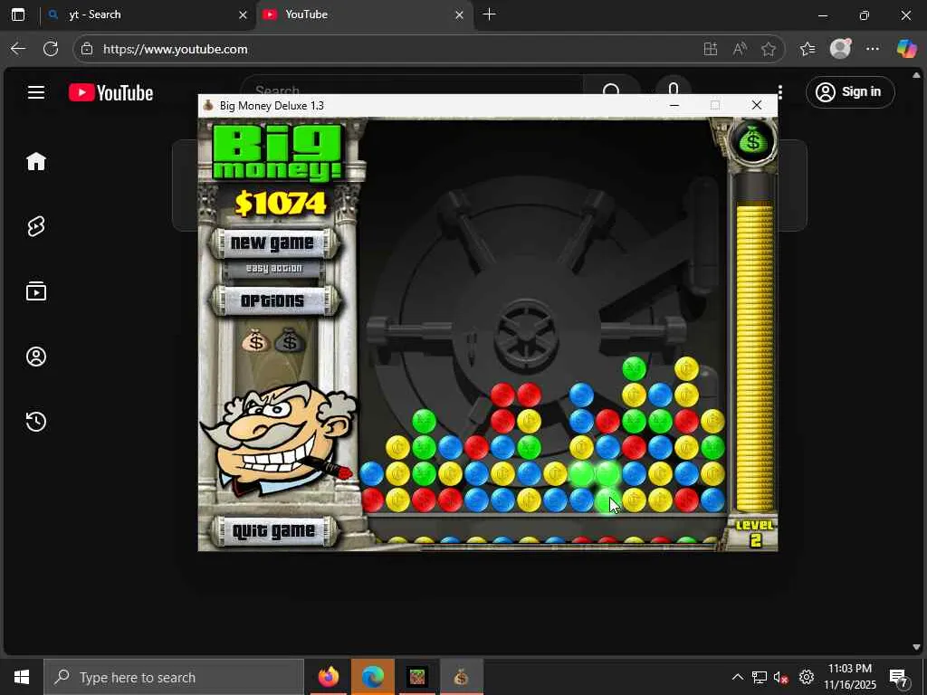Start a new game in Big Money
Image resolution: width=927 pixels, height=695 pixels.
tap(273, 243)
